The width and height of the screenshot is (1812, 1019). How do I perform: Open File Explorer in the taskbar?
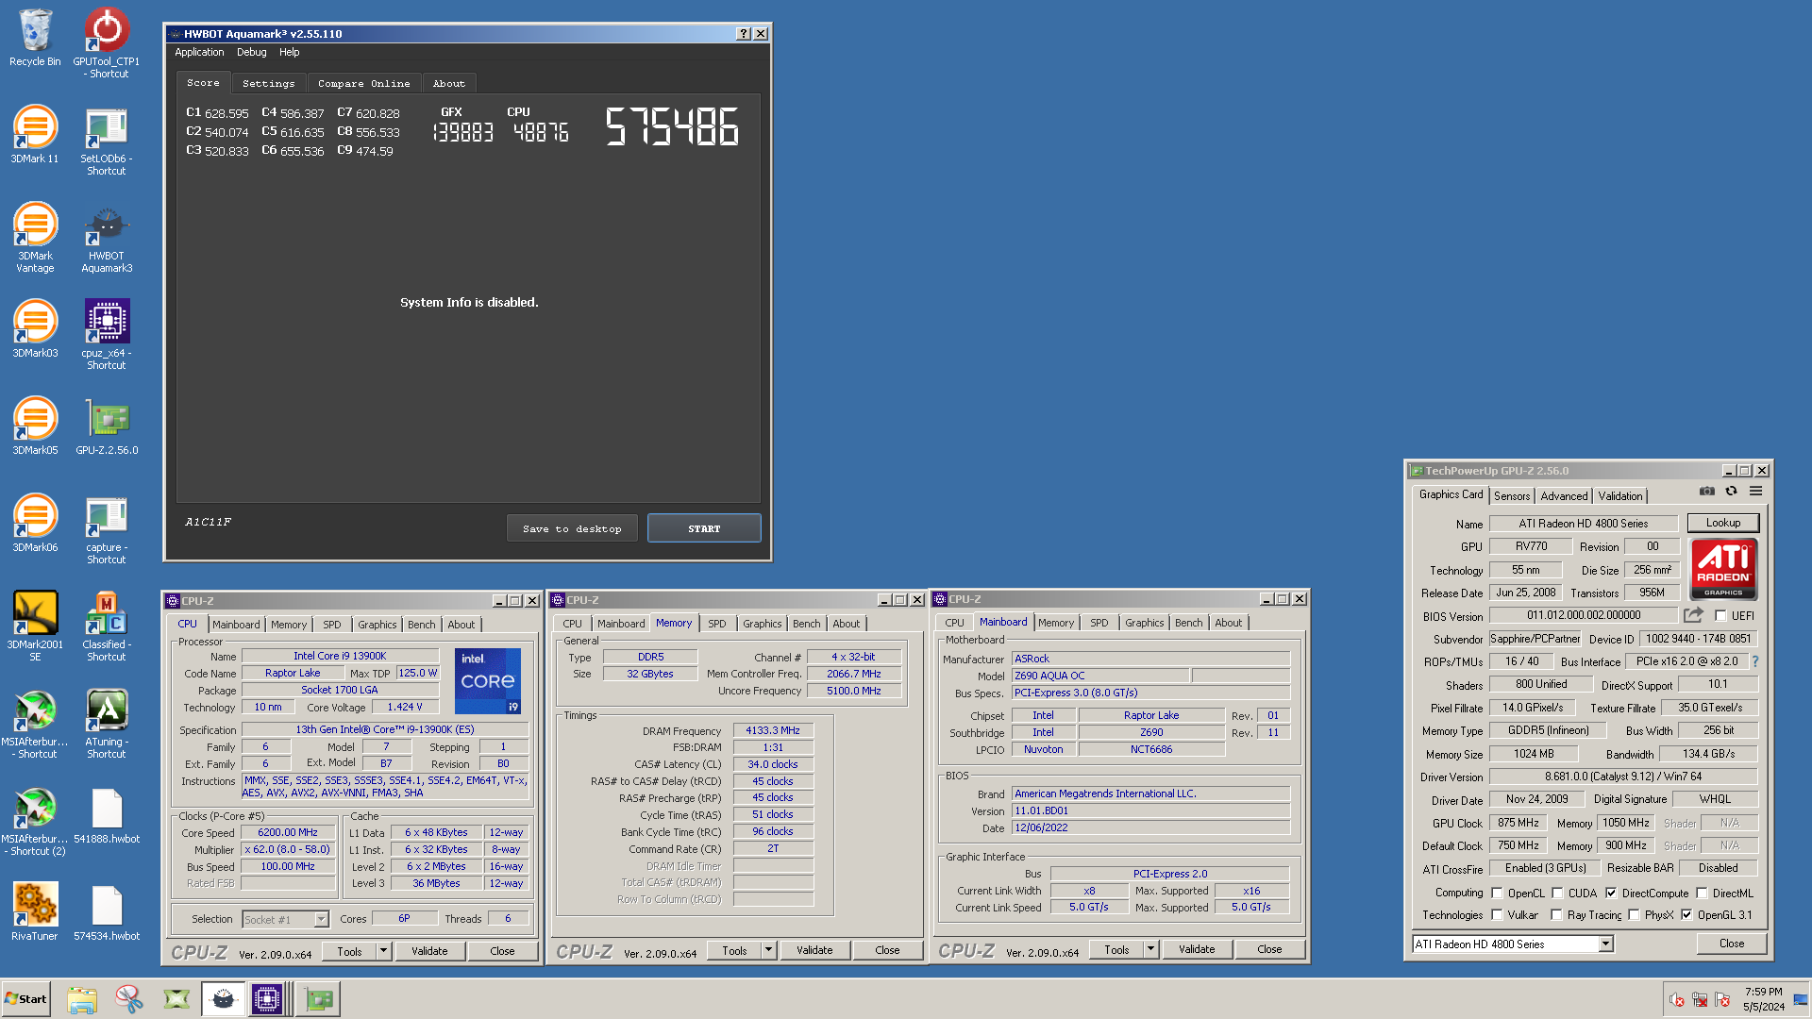tap(82, 999)
